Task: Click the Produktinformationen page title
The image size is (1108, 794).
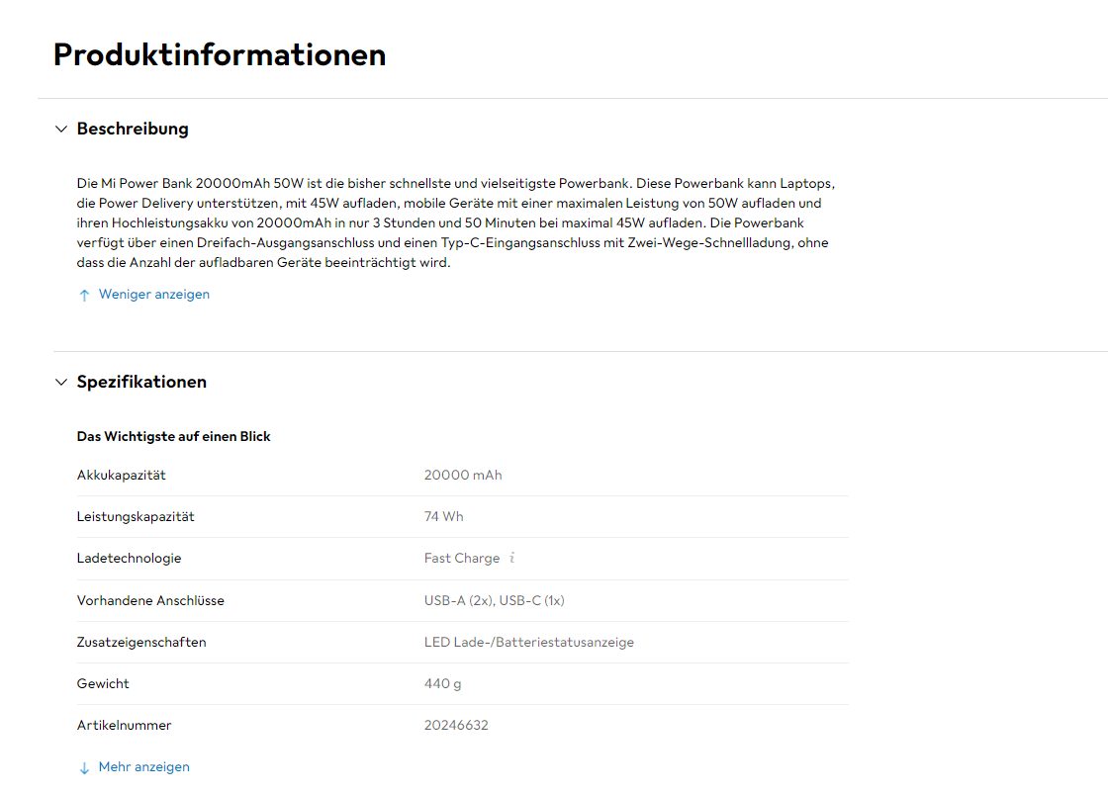Action: pyautogui.click(x=220, y=54)
